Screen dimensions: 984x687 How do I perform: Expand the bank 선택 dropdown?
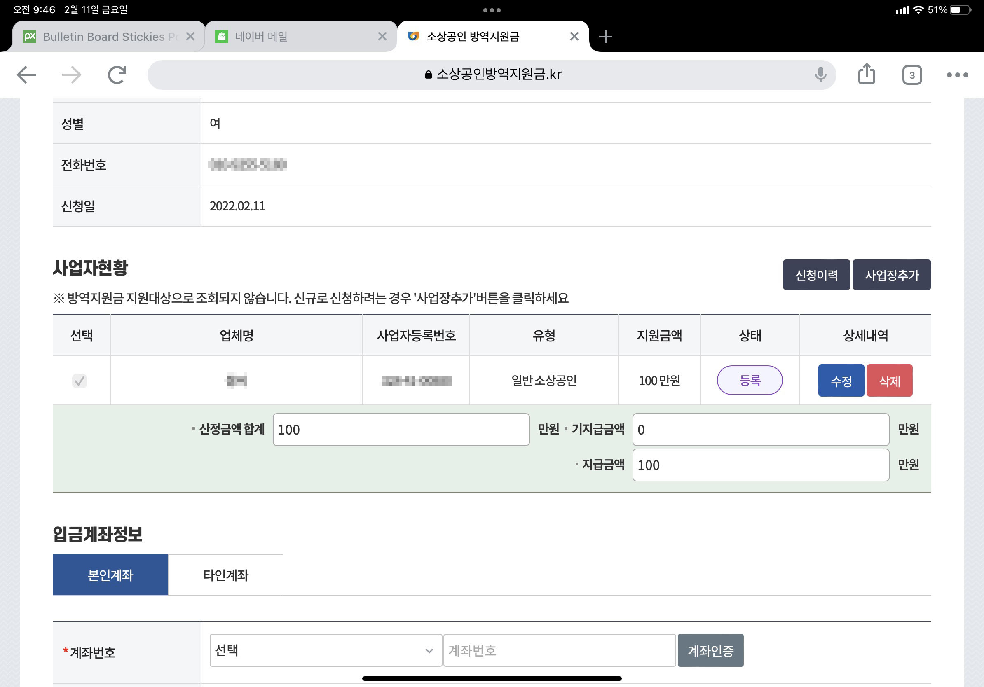click(325, 650)
